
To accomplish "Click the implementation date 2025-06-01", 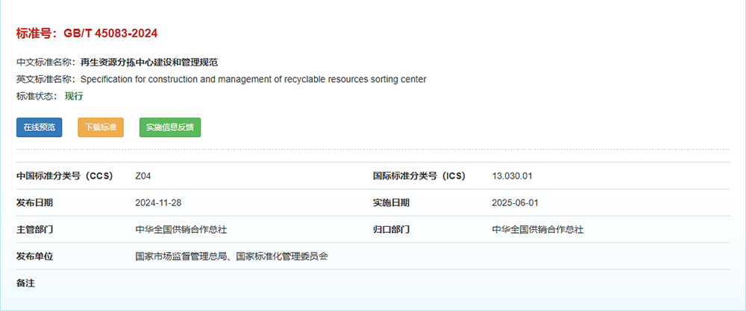I will [515, 202].
